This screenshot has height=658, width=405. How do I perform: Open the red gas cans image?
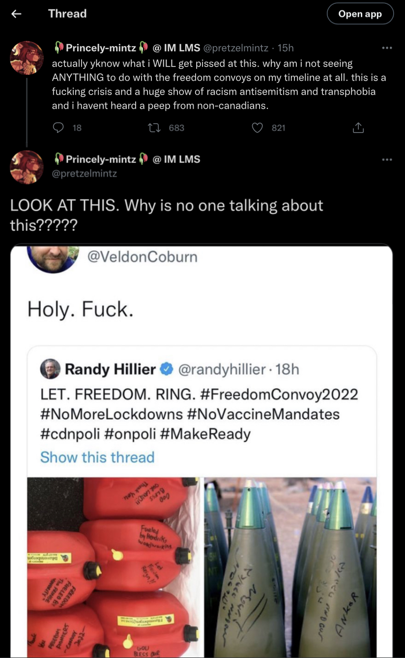[x=113, y=567]
